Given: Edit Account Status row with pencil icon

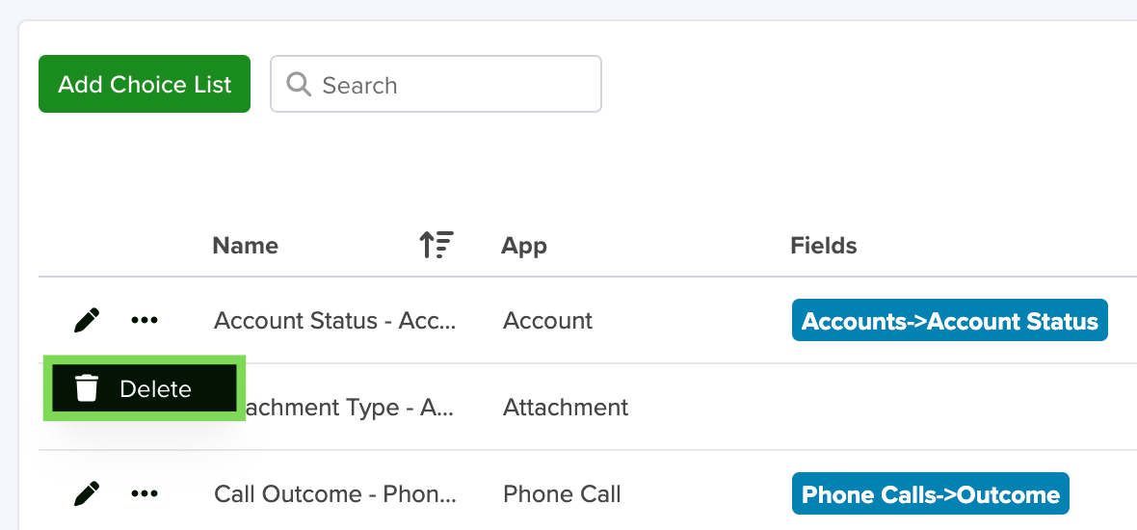Looking at the screenshot, I should (87, 320).
